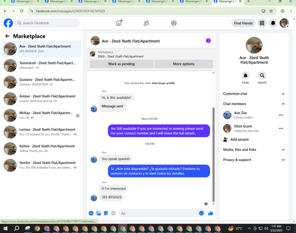Open the Gustavo conversation
The width and height of the screenshot is (296, 233).
(41, 82)
